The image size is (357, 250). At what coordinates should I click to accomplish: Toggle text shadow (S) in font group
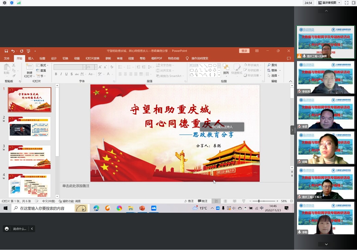[71, 74]
